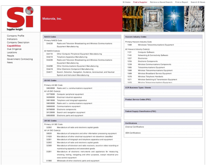Select Hoovers code 1235 Electronic Components
206x165 pixels.
tap(163, 61)
